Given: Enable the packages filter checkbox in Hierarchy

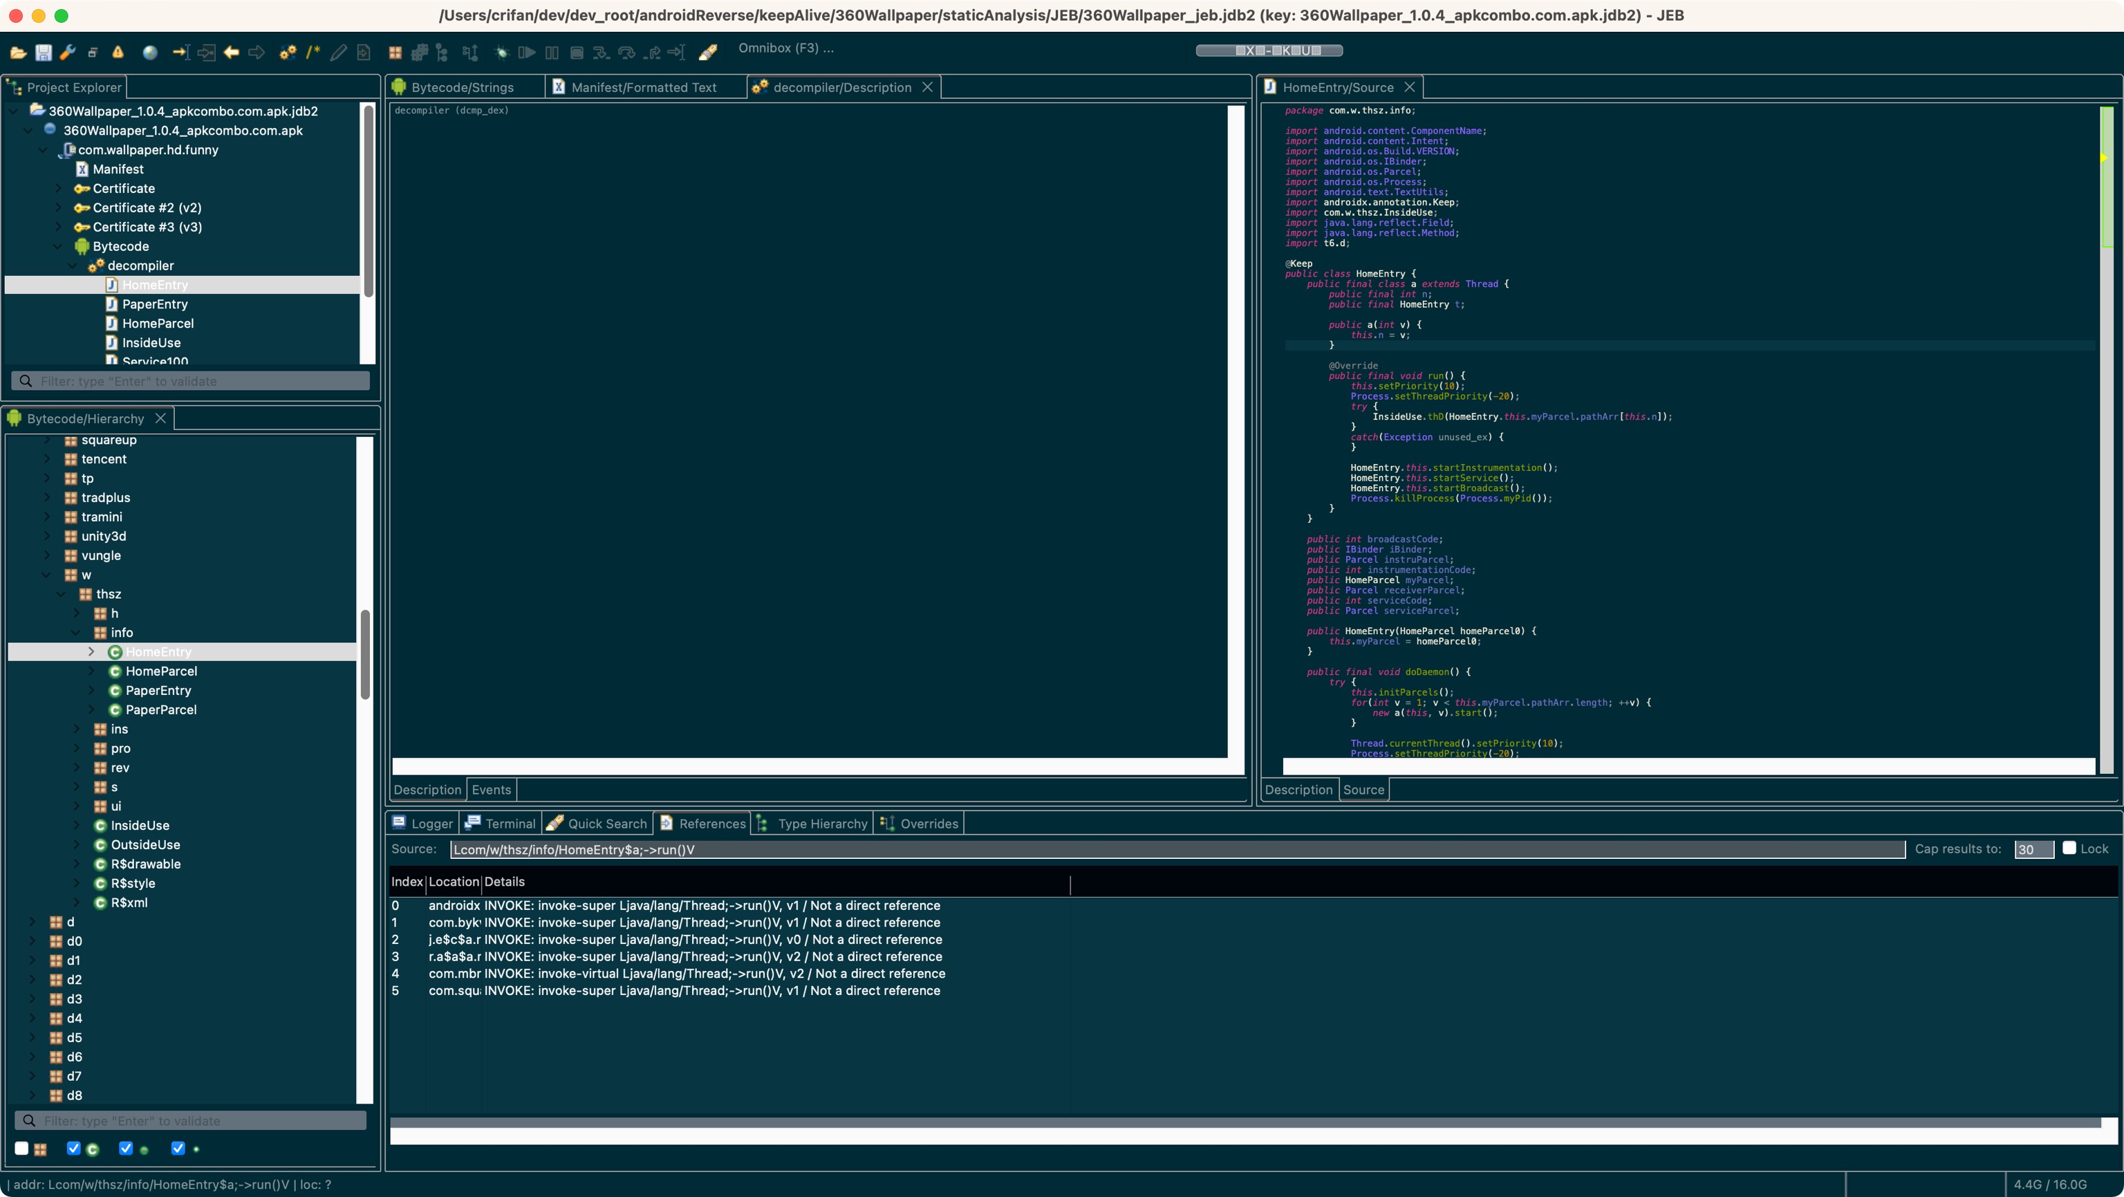Looking at the screenshot, I should click(x=21, y=1149).
